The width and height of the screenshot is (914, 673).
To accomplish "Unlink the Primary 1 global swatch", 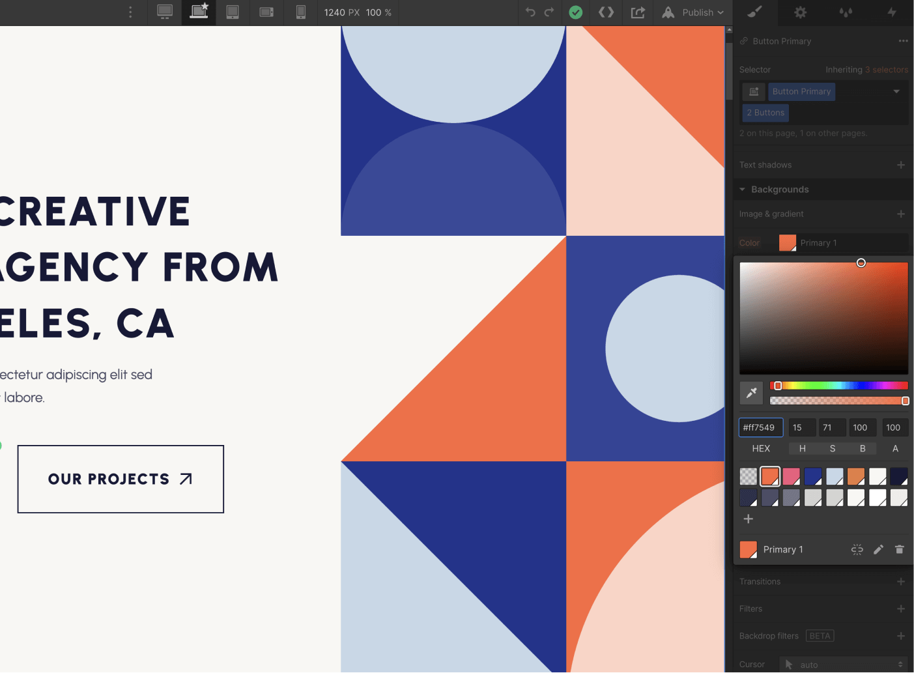I will coord(857,550).
